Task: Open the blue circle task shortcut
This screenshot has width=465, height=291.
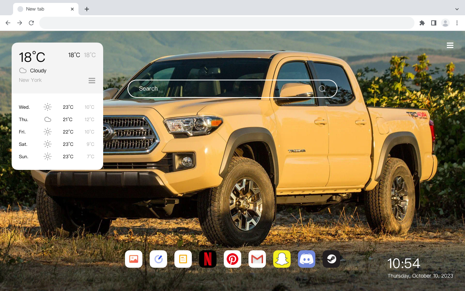Action: click(x=158, y=259)
